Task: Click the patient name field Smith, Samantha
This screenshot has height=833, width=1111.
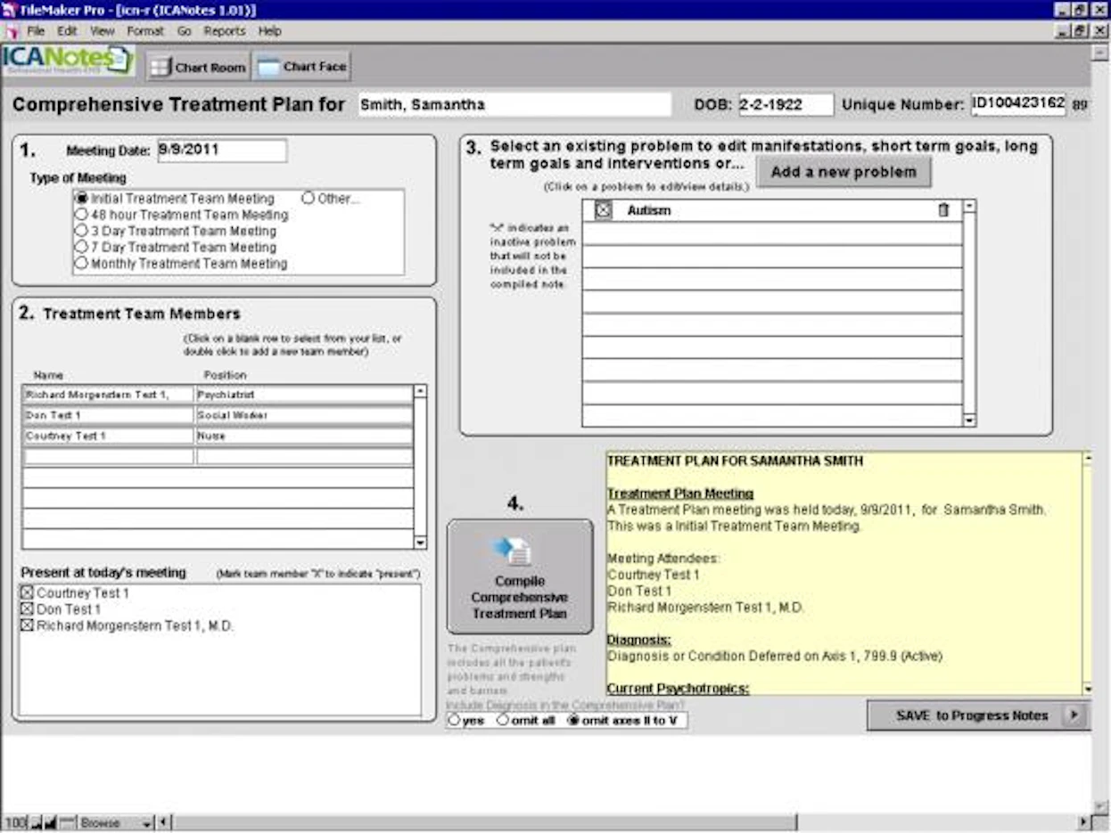Action: coord(514,104)
